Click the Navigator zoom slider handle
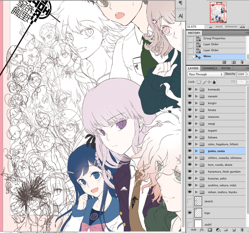Image resolution: width=249 pixels, height=233 pixels. [x=224, y=27]
